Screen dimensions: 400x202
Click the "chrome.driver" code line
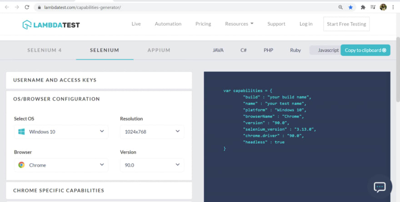point(273,136)
